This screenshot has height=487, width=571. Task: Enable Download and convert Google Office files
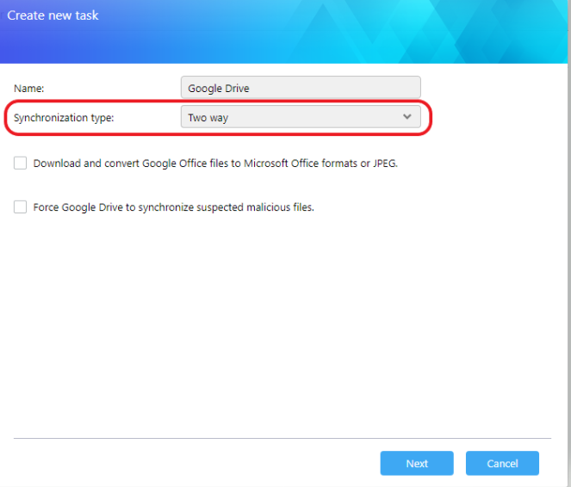pyautogui.click(x=20, y=163)
